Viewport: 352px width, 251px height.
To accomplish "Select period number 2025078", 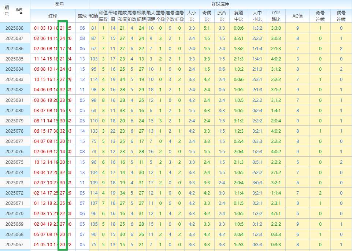I will [14, 131].
